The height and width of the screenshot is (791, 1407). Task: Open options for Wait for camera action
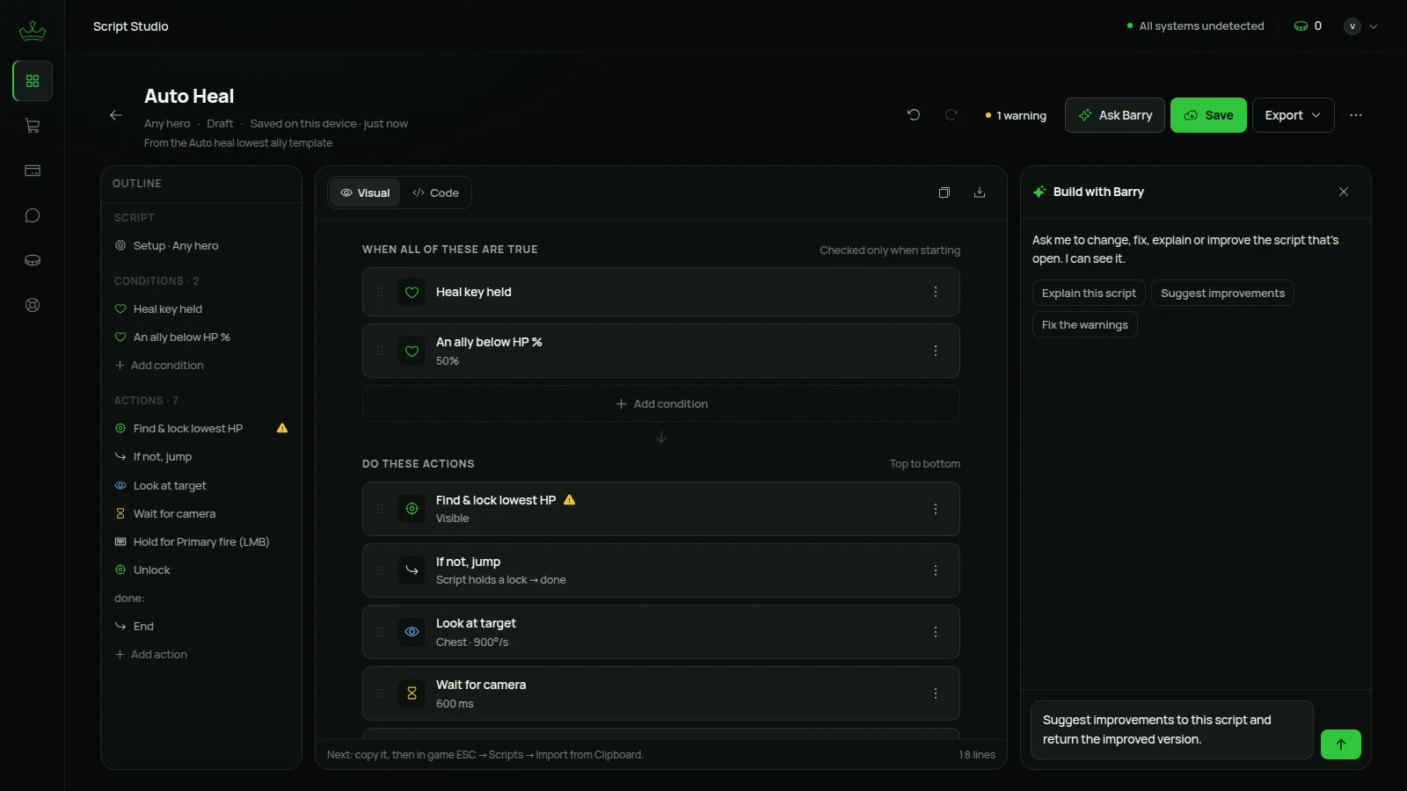pyautogui.click(x=936, y=693)
